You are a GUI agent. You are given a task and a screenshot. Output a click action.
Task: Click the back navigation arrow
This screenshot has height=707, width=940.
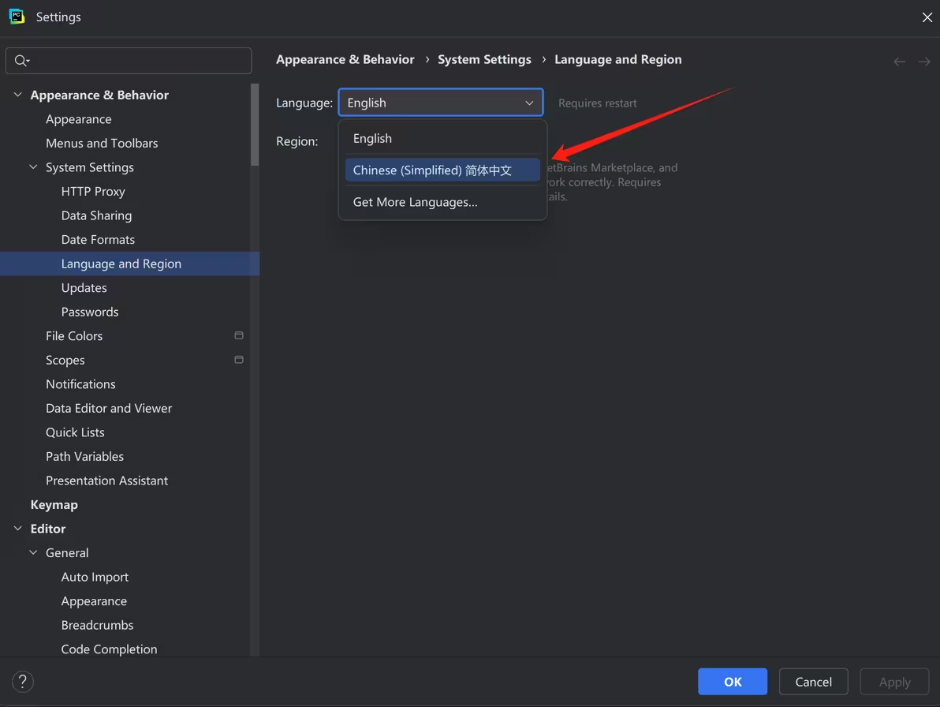(899, 62)
